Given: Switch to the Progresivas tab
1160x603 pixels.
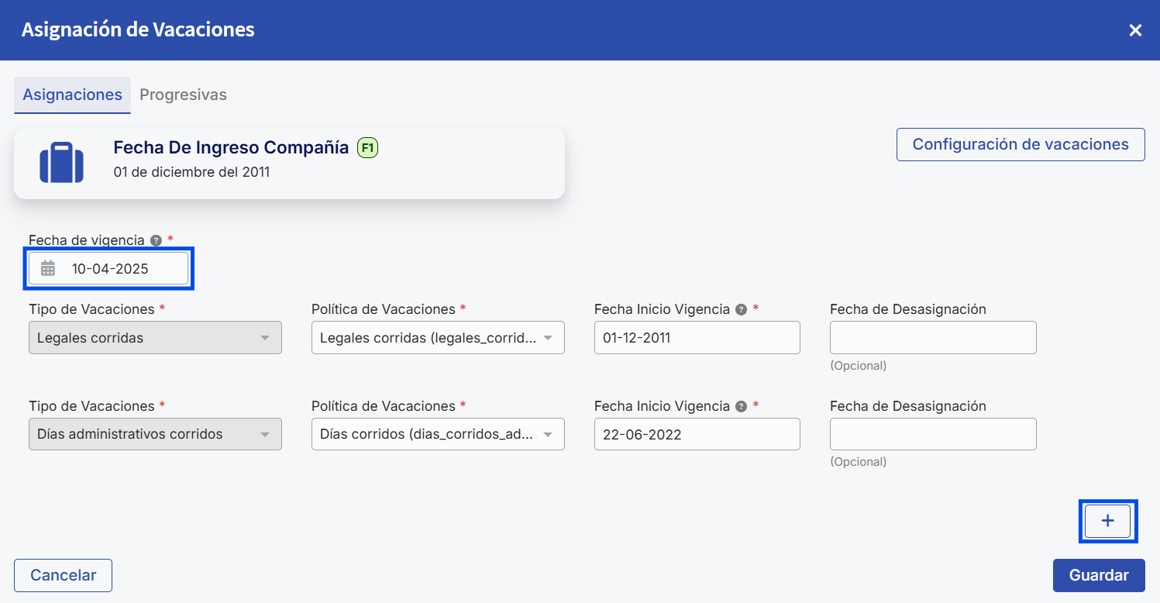Looking at the screenshot, I should [183, 95].
